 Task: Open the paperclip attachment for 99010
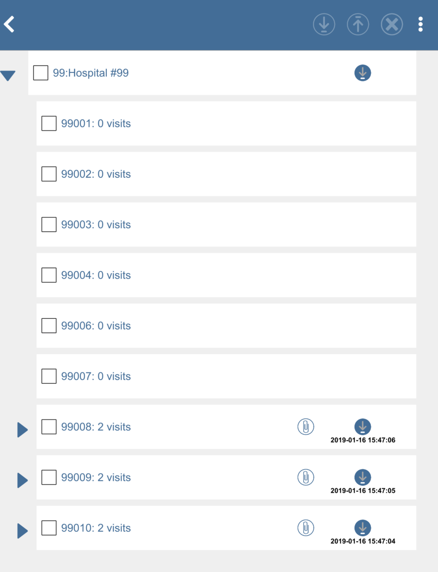pyautogui.click(x=305, y=528)
